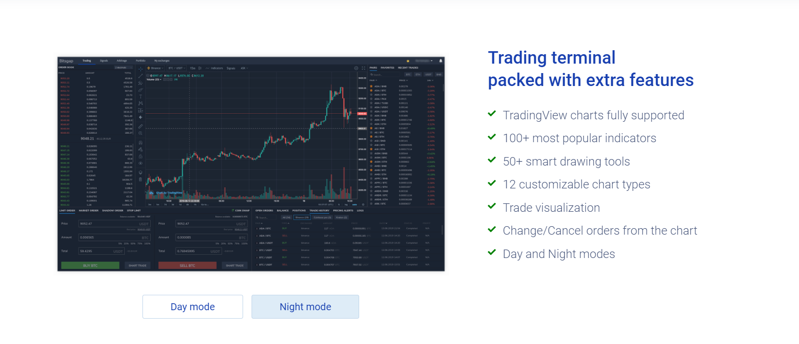
Task: Open the chart settings gear
Action: click(x=356, y=68)
